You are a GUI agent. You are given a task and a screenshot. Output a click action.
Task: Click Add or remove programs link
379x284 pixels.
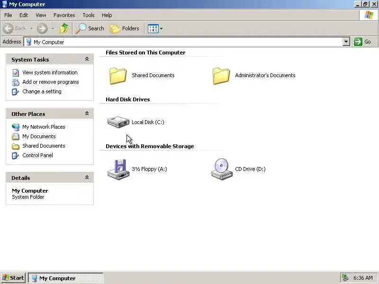click(51, 82)
